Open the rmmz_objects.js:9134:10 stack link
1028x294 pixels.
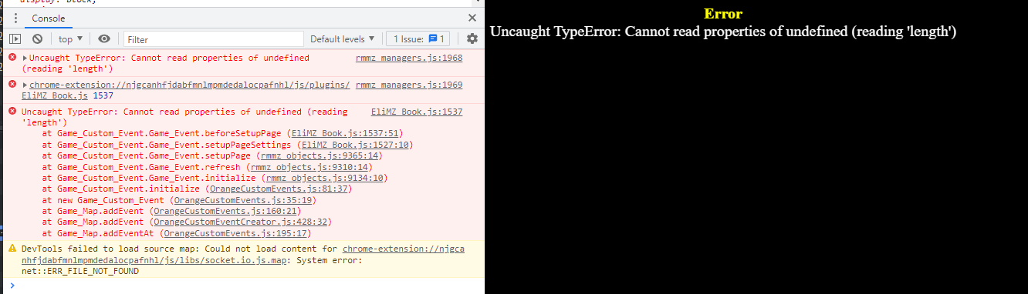coord(324,178)
